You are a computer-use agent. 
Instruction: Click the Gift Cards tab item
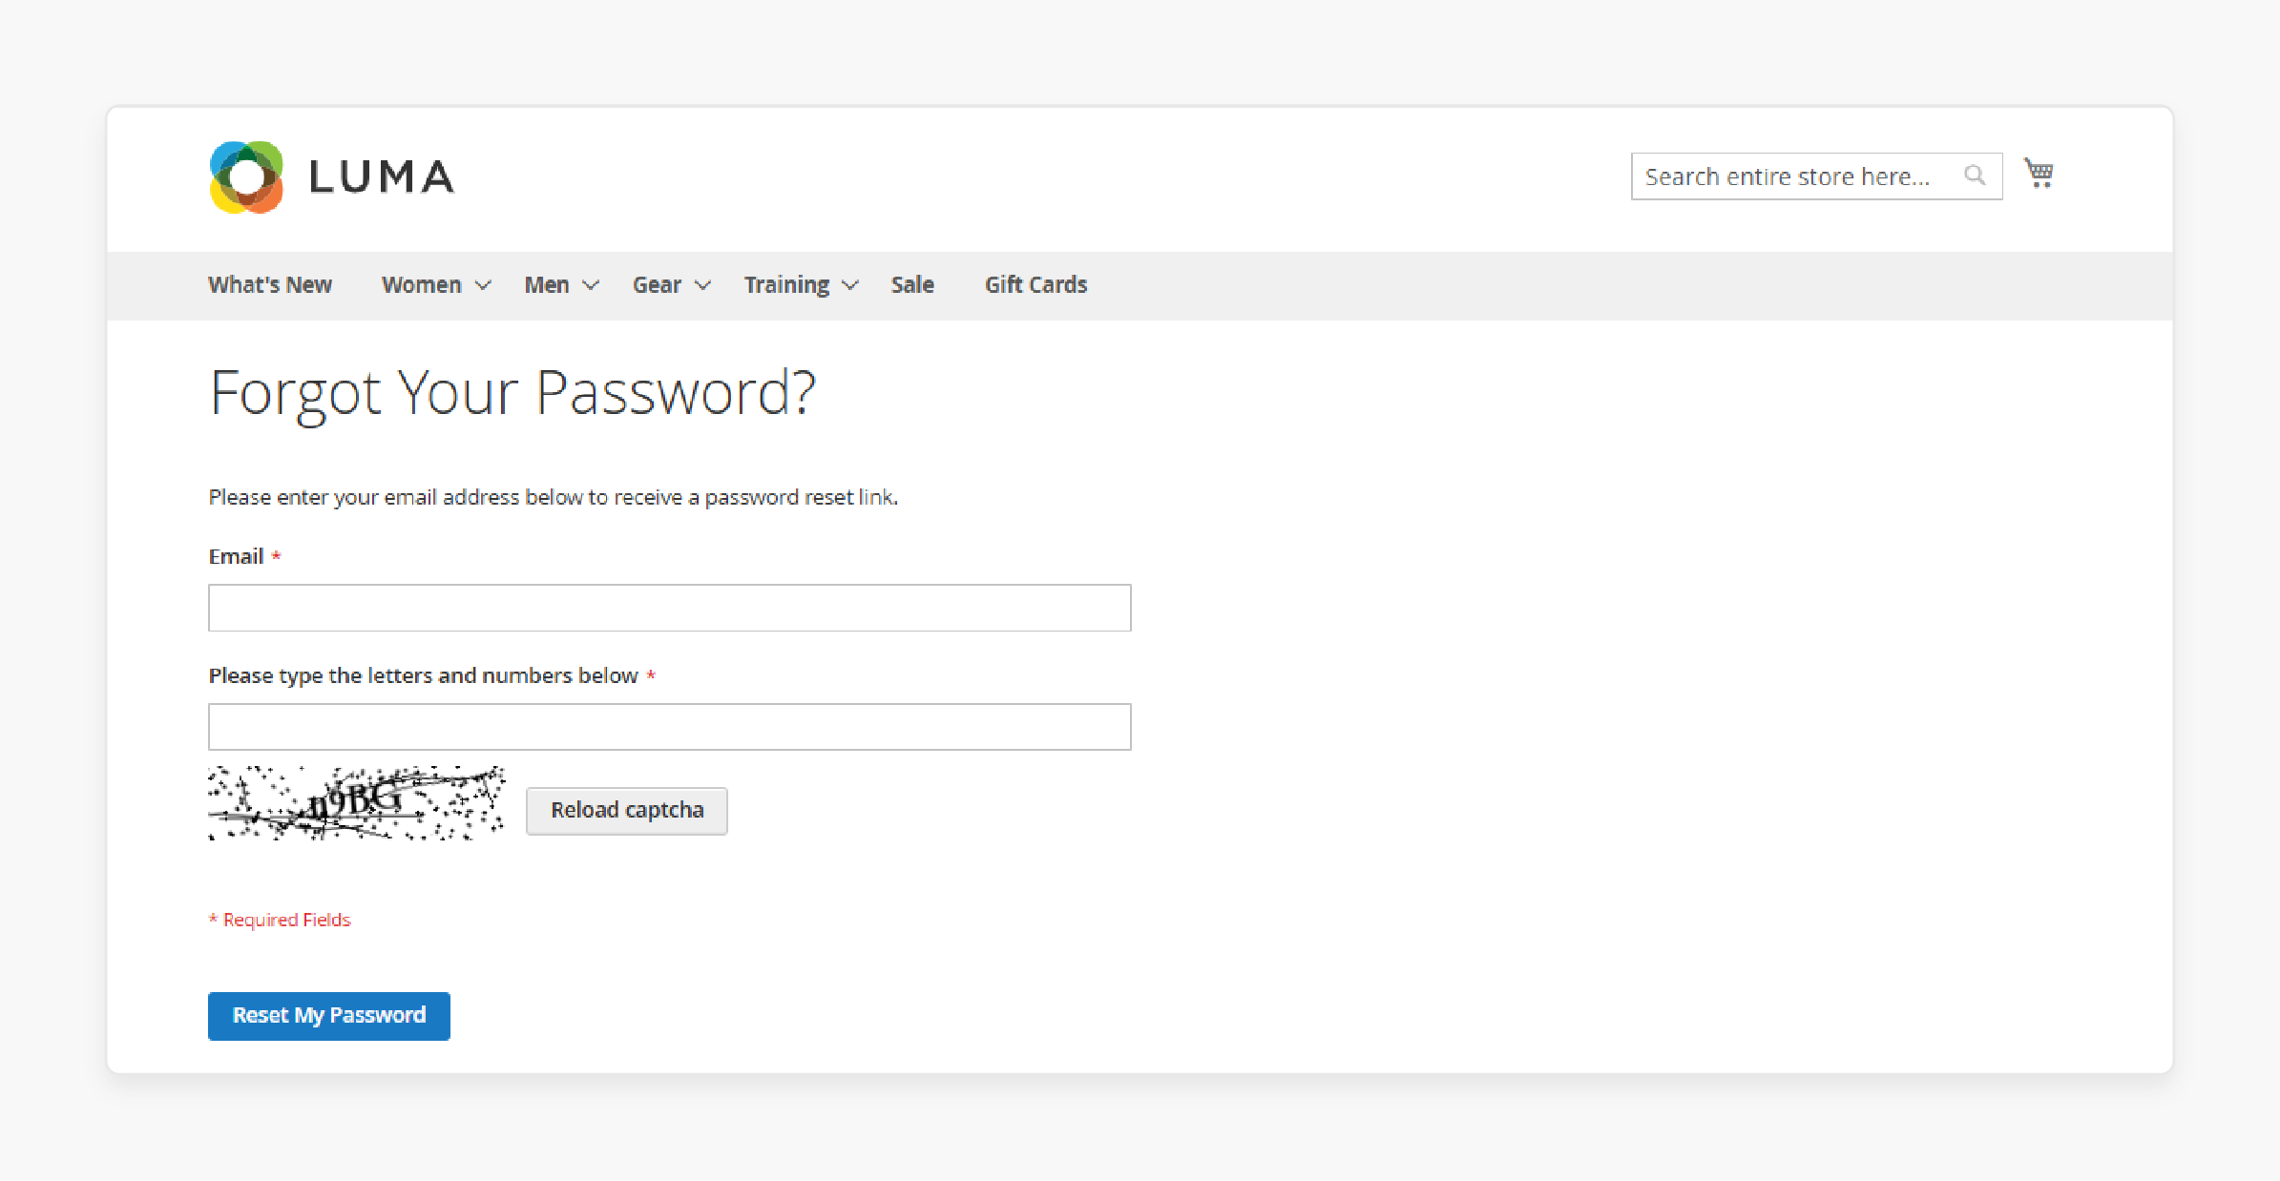click(1036, 284)
